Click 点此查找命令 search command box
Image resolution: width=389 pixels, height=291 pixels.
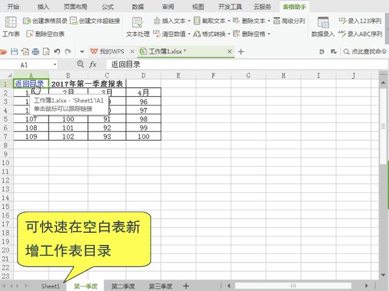point(365,52)
